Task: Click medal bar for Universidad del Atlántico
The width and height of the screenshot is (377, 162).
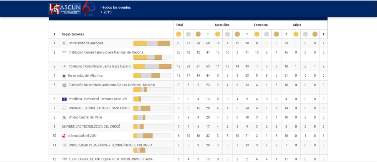Action: [153, 76]
